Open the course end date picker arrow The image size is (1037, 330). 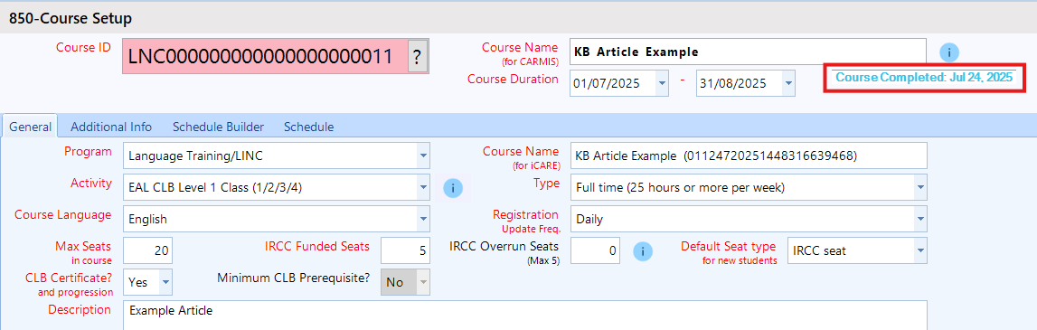[787, 83]
